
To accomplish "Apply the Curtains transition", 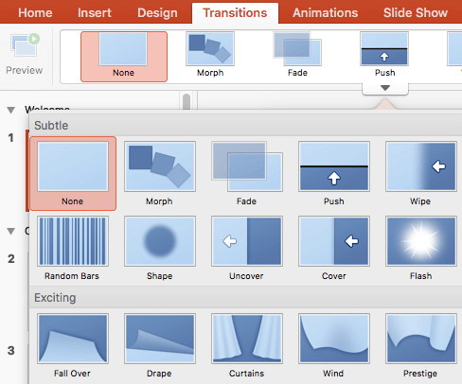I will point(247,345).
